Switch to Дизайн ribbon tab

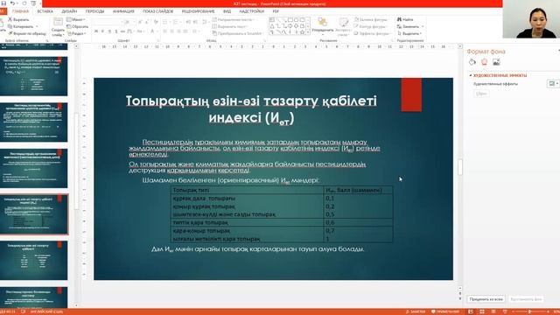pyautogui.click(x=69, y=11)
